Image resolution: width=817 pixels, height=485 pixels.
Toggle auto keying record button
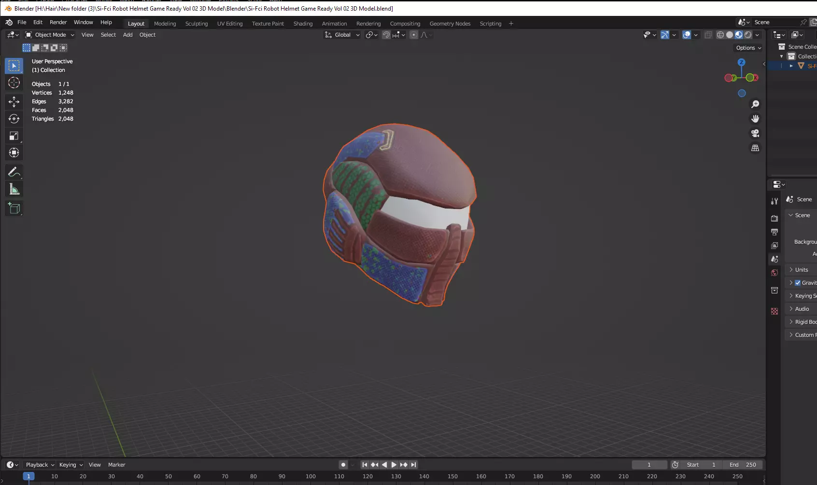(343, 465)
